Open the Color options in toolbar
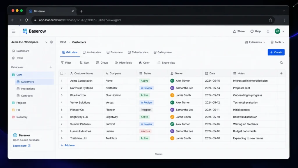The height and width of the screenshot is (168, 298). [144, 63]
